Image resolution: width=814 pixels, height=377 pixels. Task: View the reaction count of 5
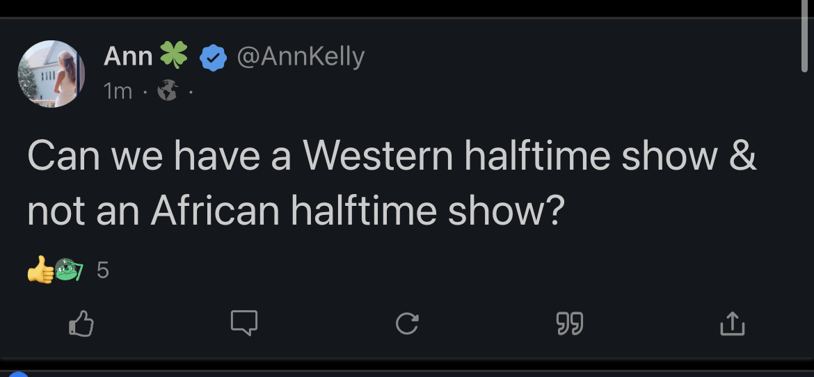[x=102, y=270]
